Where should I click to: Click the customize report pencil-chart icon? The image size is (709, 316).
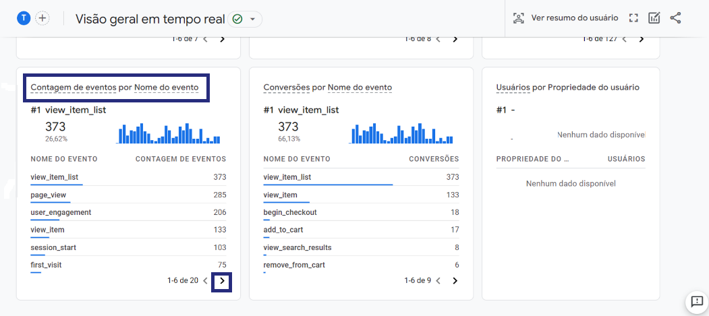point(654,18)
